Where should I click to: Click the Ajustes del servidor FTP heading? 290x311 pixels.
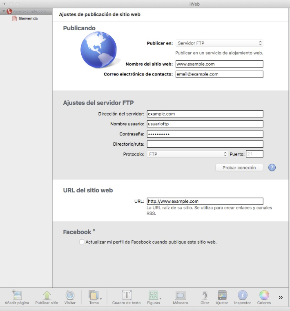coord(98,103)
